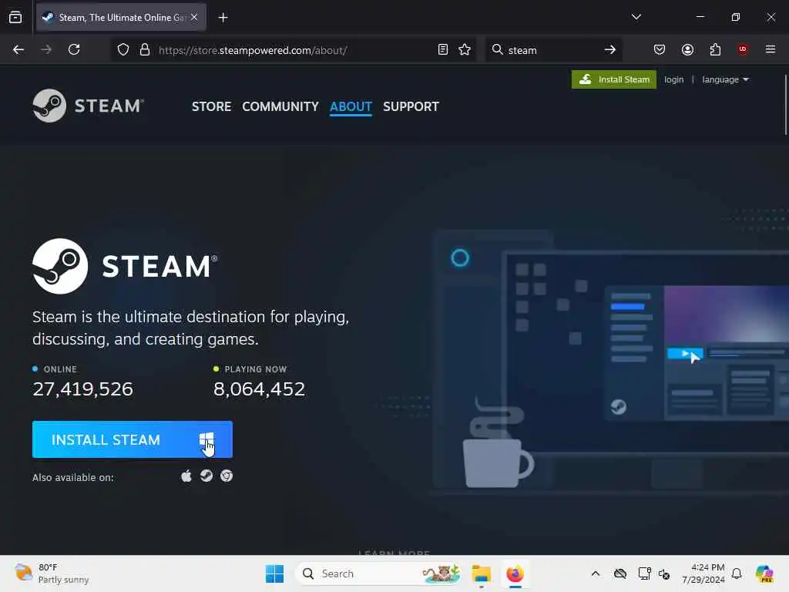Open the COMMUNITY menu
The height and width of the screenshot is (592, 789).
(280, 106)
